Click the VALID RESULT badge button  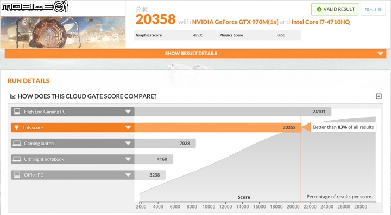click(335, 9)
